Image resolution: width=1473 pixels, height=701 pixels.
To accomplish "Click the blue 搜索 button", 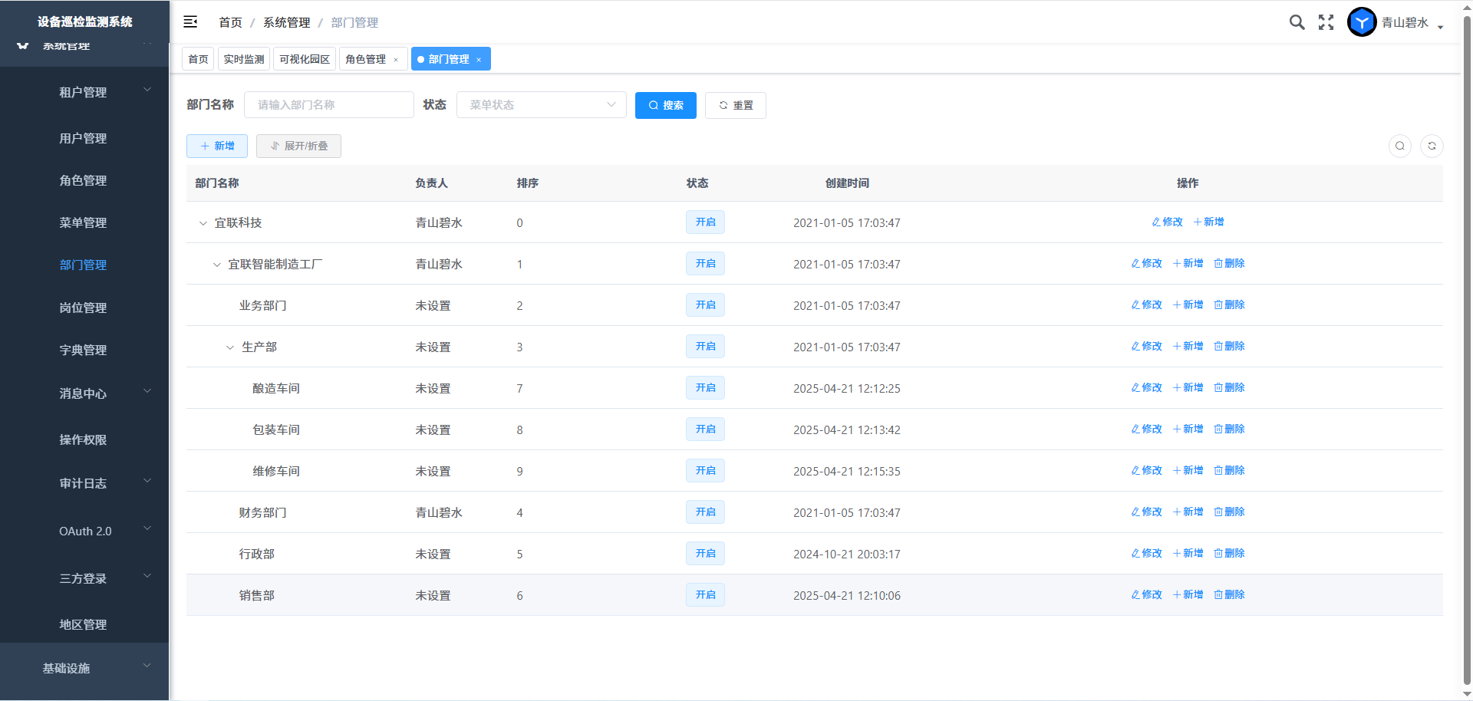I will [665, 105].
